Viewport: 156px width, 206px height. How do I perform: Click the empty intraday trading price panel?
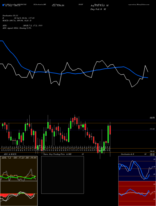pos(62,175)
